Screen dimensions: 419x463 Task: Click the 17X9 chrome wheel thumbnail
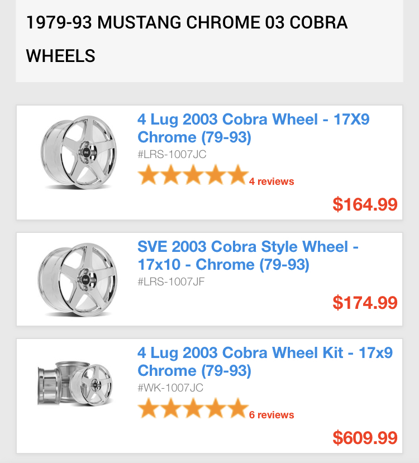tap(79, 152)
